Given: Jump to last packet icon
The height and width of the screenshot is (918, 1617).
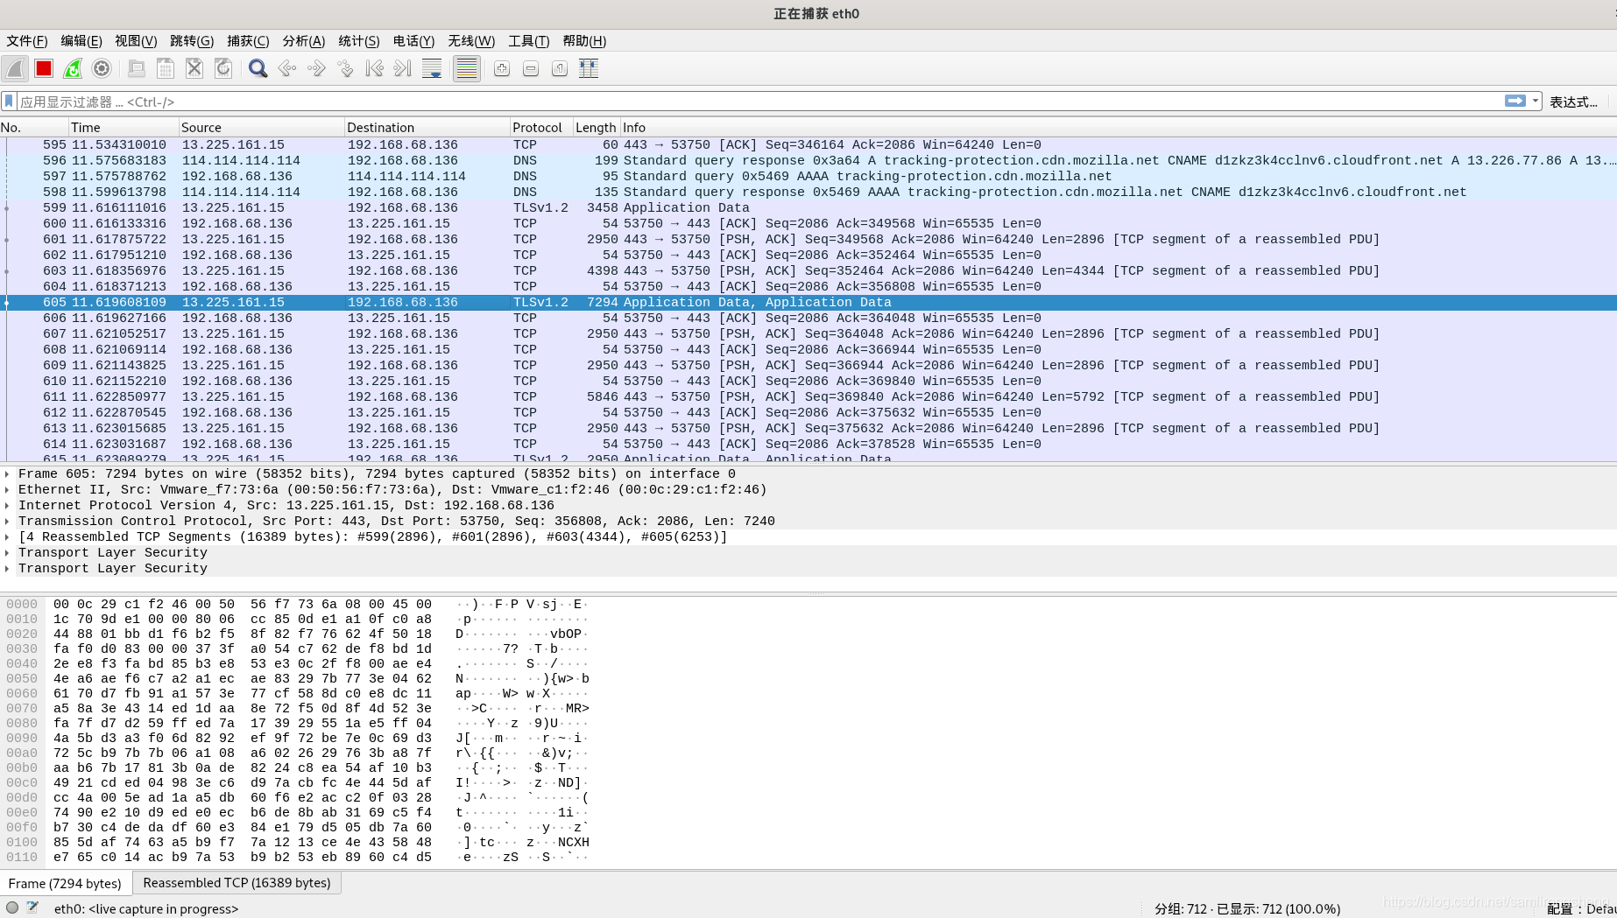Looking at the screenshot, I should 403,68.
